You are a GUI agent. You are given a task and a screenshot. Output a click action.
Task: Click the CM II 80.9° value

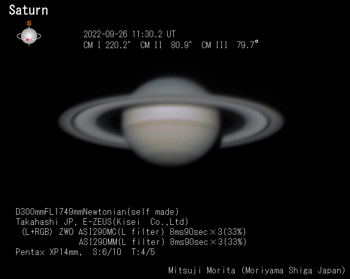(x=166, y=45)
